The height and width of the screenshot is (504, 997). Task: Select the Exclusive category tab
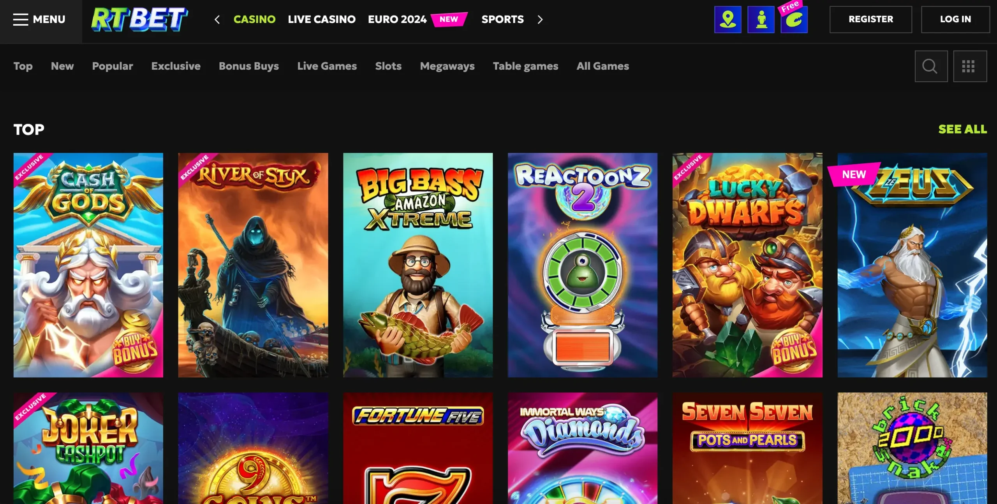click(176, 66)
